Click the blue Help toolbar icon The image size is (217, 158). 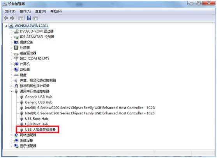pyautogui.click(x=29, y=18)
